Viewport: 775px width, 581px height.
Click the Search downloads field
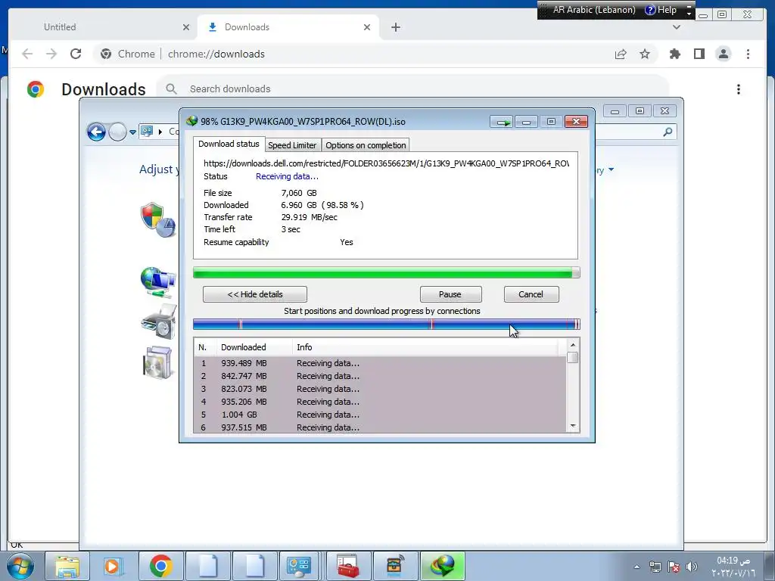pyautogui.click(x=412, y=89)
